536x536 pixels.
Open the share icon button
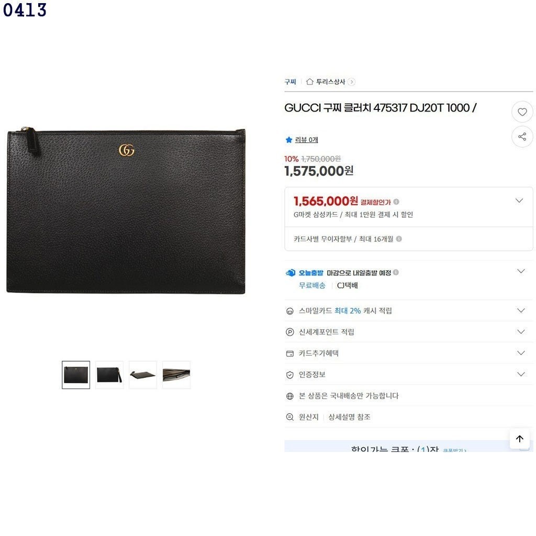click(522, 137)
